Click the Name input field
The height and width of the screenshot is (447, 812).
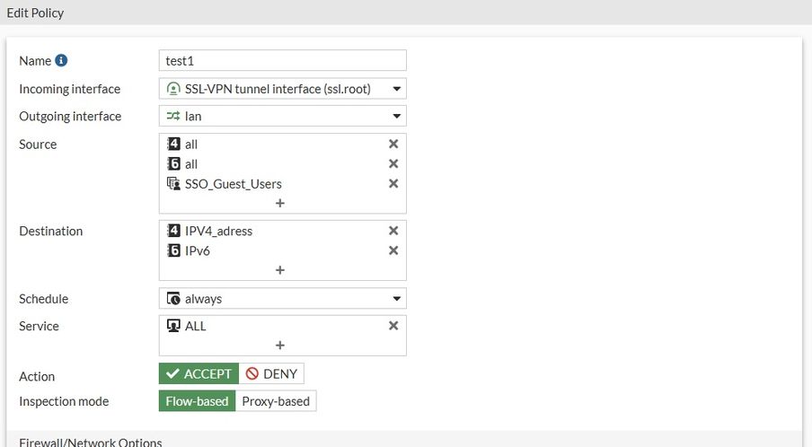click(x=282, y=61)
